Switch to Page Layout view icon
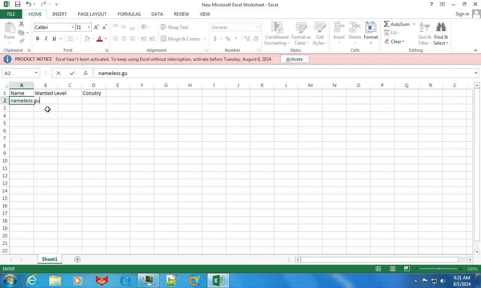 point(392,269)
